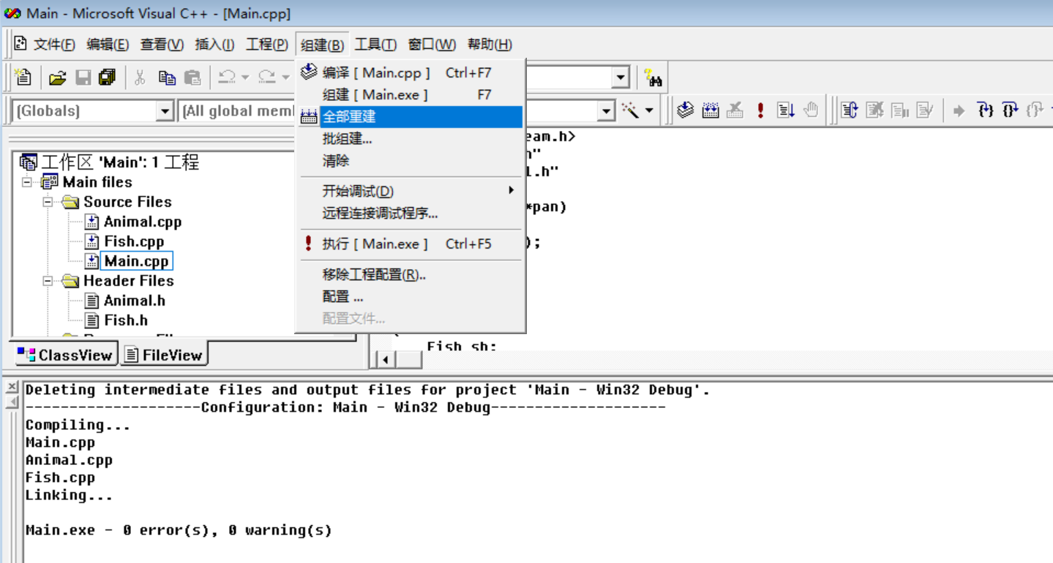Collapse the Main files tree node

[27, 182]
